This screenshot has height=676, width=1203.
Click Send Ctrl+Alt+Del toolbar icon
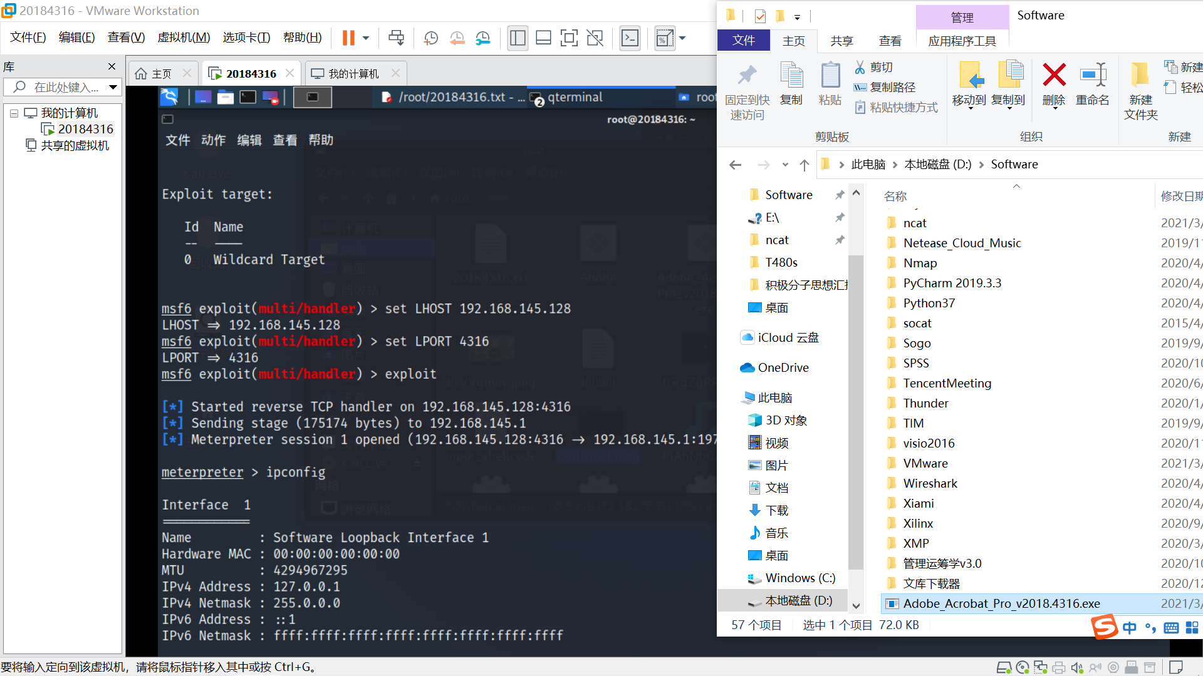396,38
